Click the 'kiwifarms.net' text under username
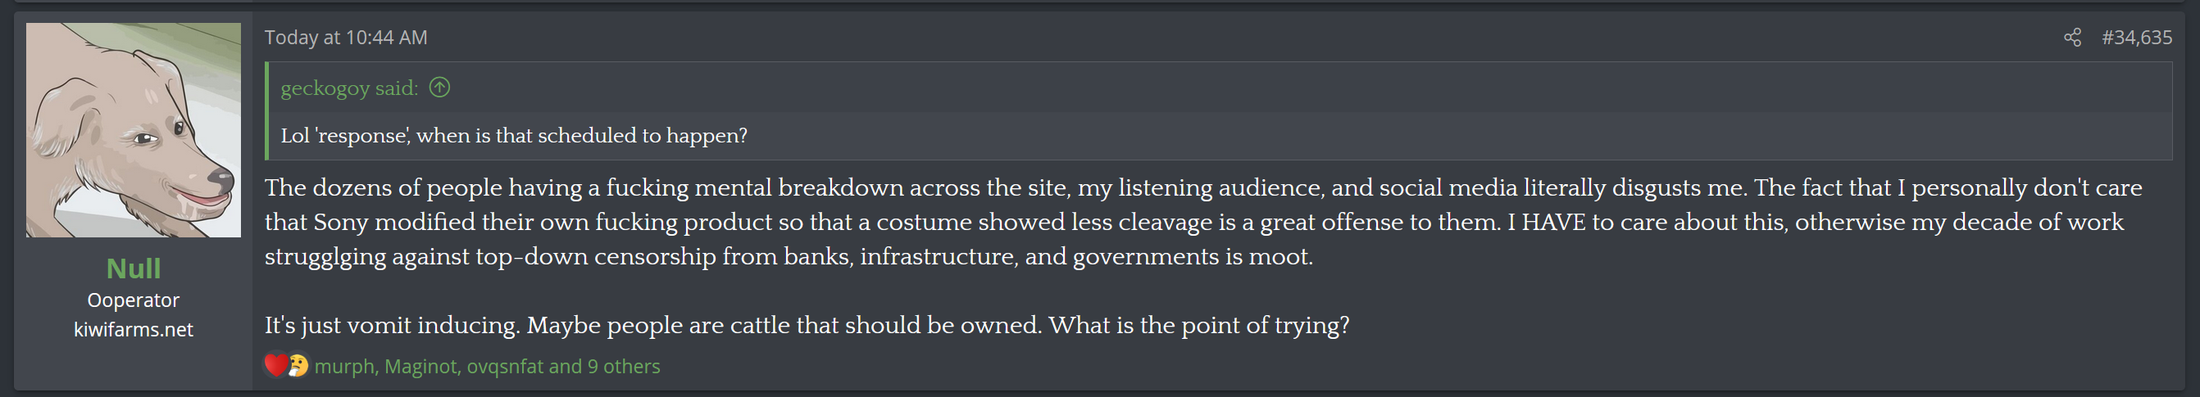 [x=134, y=330]
